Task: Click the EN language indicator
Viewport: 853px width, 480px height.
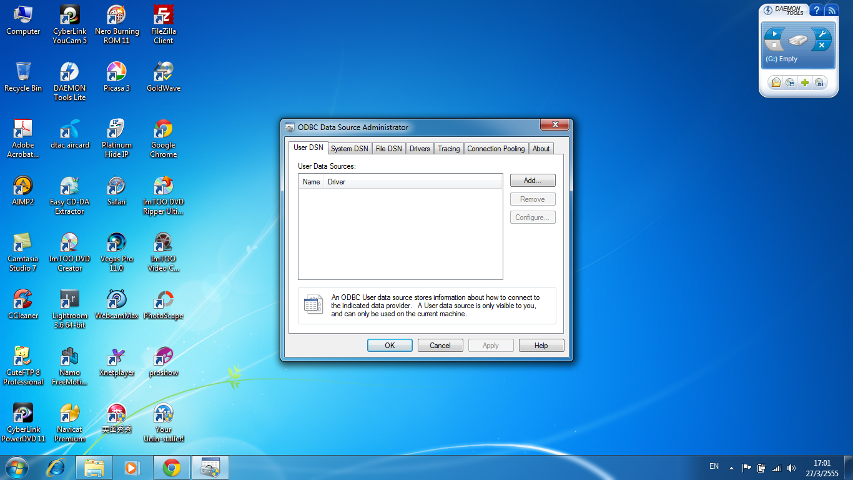Action: [714, 466]
